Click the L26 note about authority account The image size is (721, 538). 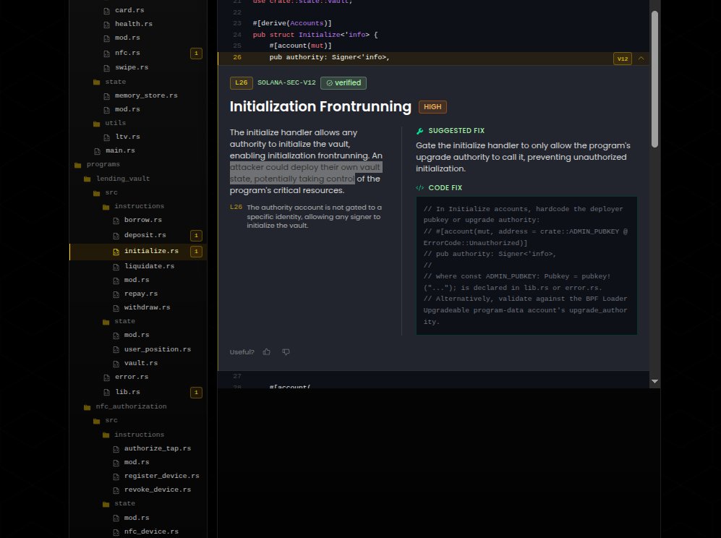[x=306, y=217]
